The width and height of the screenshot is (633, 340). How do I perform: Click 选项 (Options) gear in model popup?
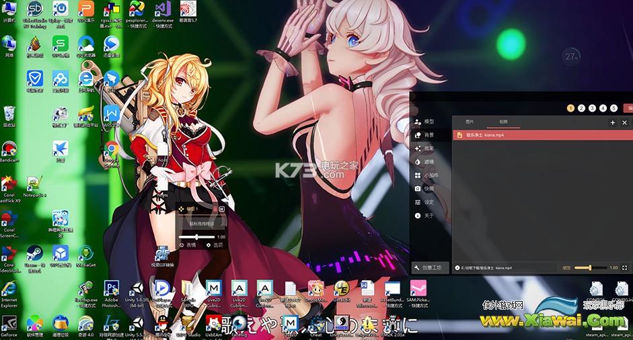click(x=215, y=245)
